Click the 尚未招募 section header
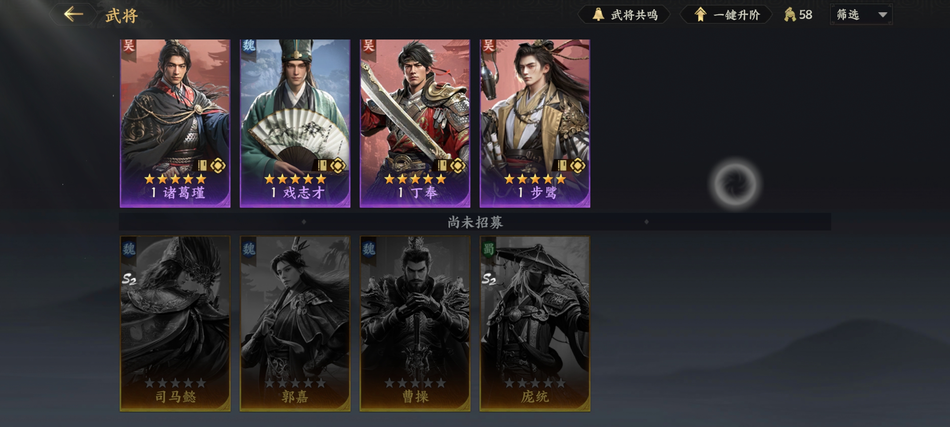The image size is (950, 427). click(x=475, y=222)
